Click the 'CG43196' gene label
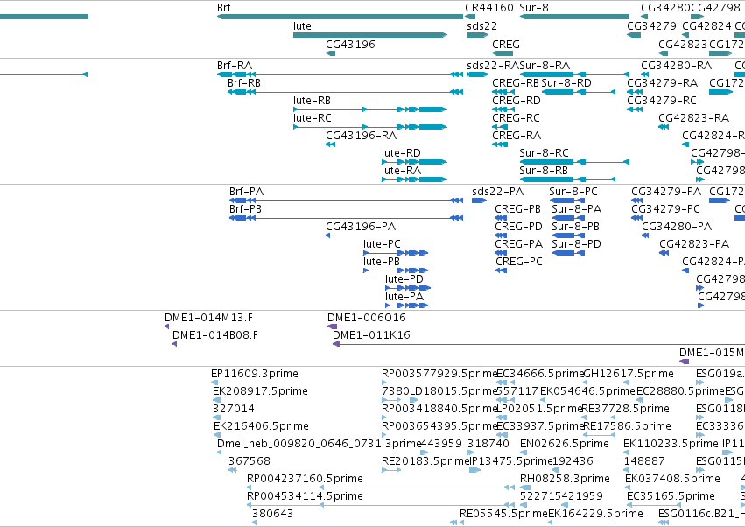The width and height of the screenshot is (745, 527). [x=350, y=44]
